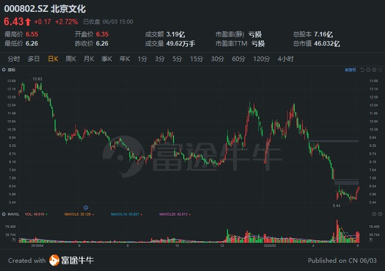Click the 2019/04 date axis label
Screen dimensions: 385x271
37,245
